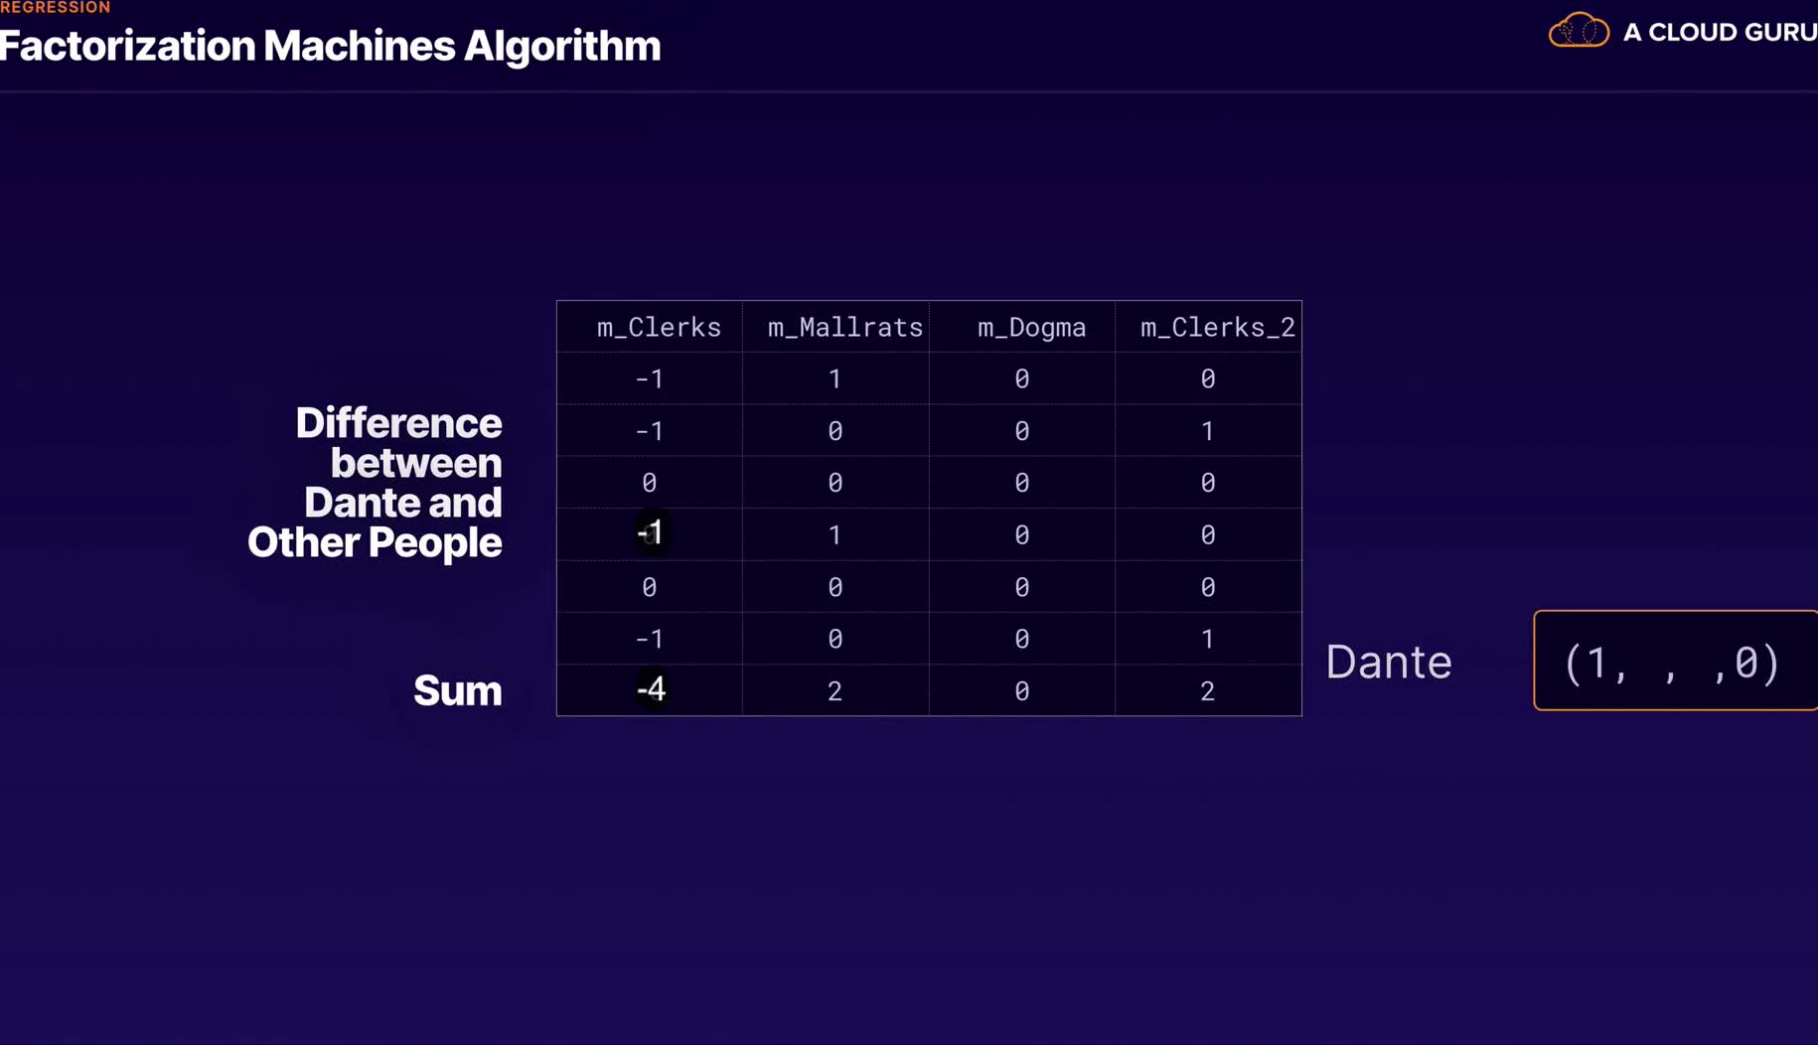Click the highlighted -4 sum cell
Screen dimensions: 1818x1045
click(x=651, y=689)
